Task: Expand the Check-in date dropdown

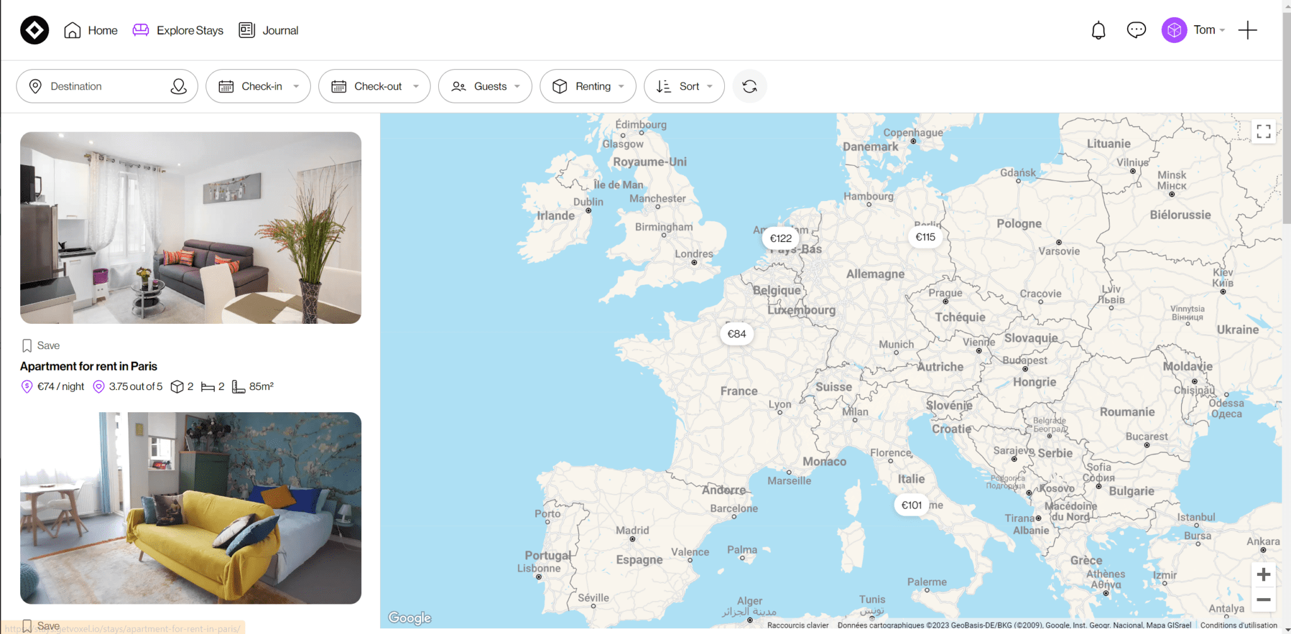Action: pyautogui.click(x=258, y=86)
